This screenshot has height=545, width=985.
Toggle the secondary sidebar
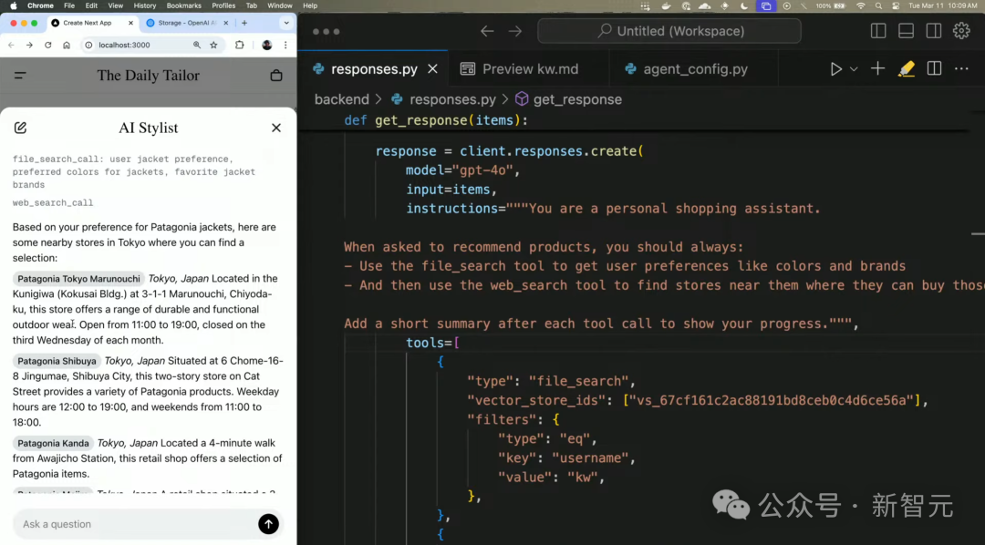[933, 30]
